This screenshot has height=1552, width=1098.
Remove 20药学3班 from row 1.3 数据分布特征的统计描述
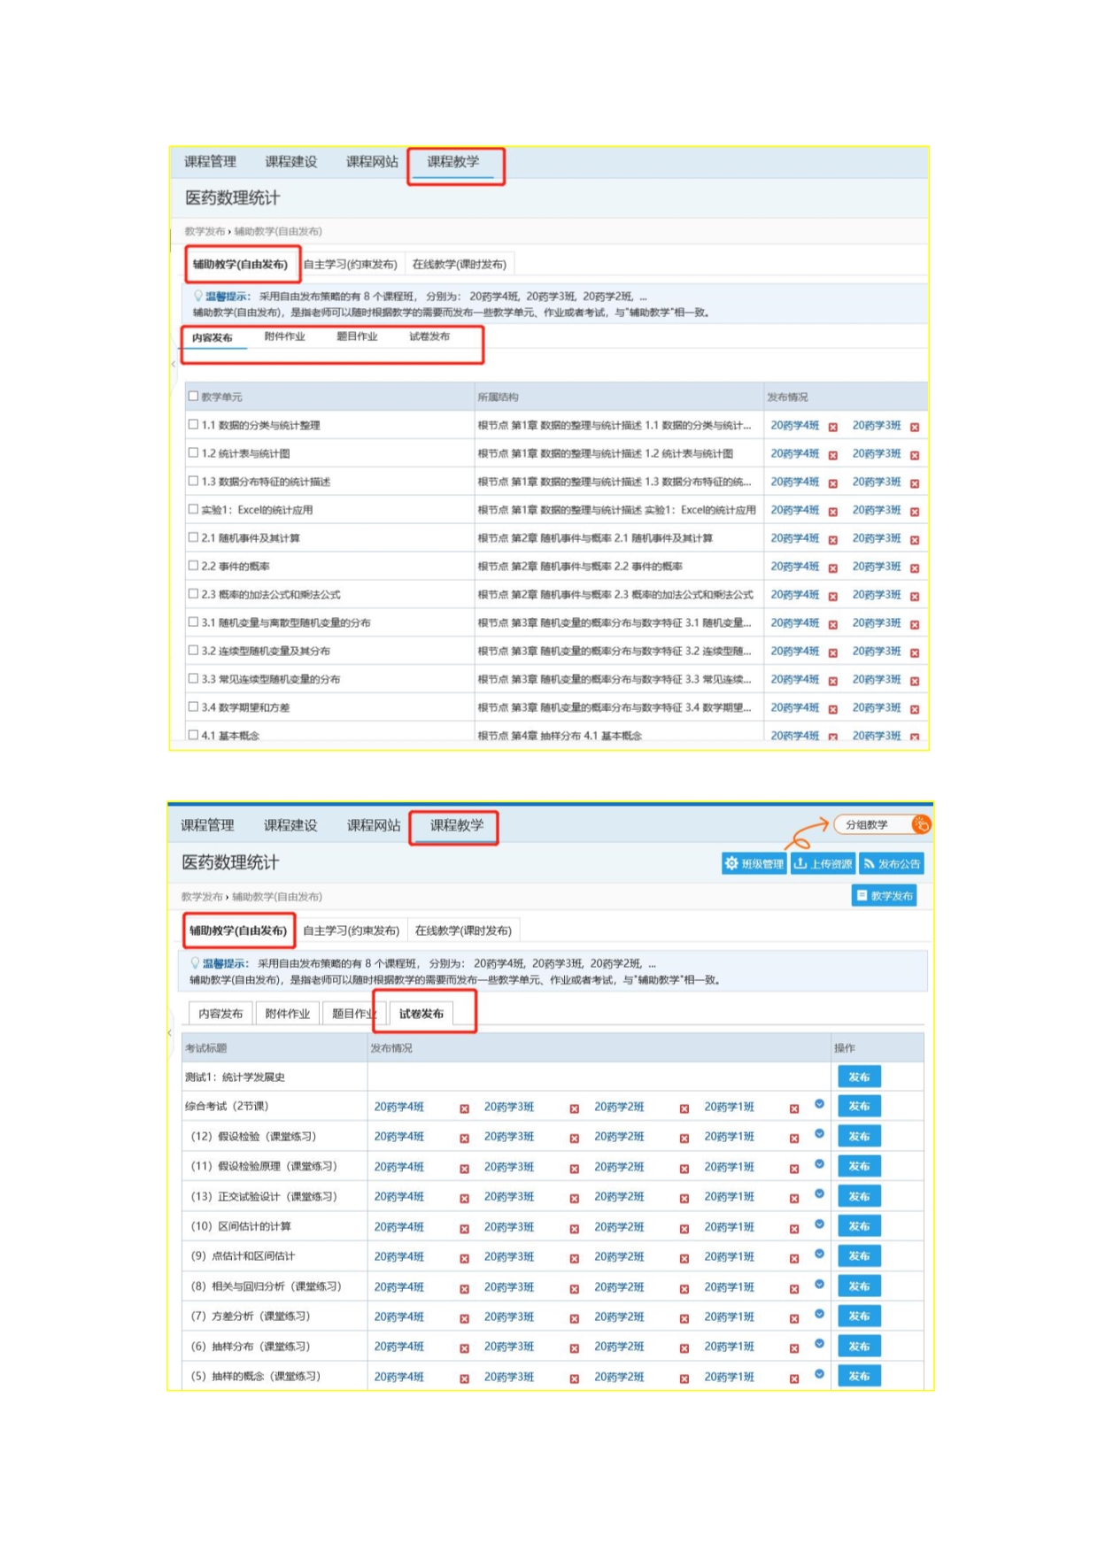914,484
